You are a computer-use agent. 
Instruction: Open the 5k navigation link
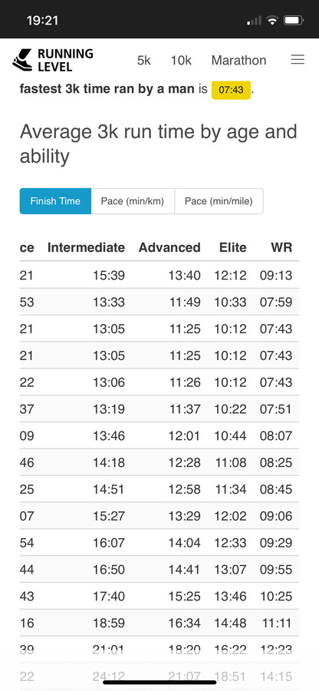pyautogui.click(x=144, y=61)
